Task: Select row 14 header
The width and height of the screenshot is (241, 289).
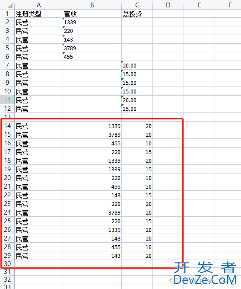Action: (x=7, y=126)
